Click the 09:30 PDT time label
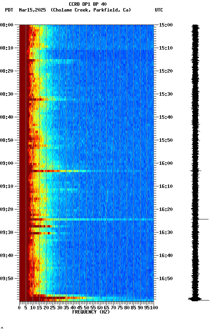The width and height of the screenshot is (212, 332). click(7, 233)
